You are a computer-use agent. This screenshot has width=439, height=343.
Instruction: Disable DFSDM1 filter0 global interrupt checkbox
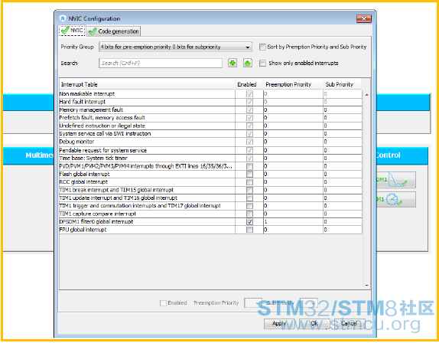(x=249, y=222)
